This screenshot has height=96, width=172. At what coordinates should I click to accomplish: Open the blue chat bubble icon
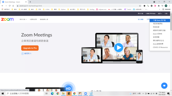tap(164, 86)
